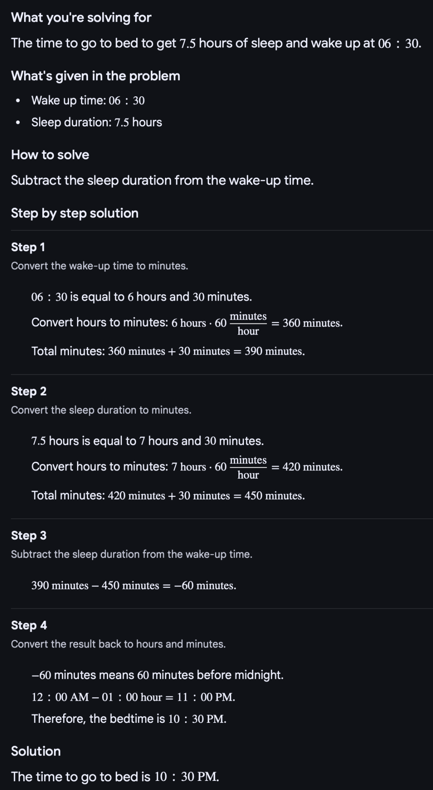The image size is (433, 790).
Task: Click the "Step by step solution" heading
Action: [75, 213]
